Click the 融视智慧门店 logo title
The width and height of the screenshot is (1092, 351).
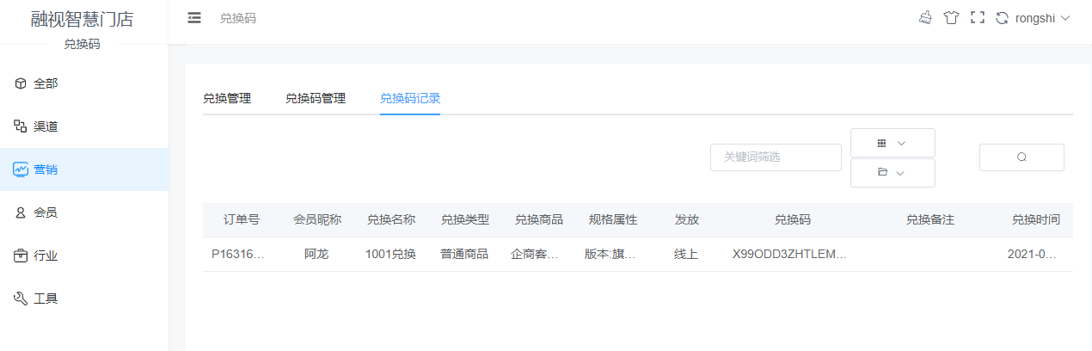tap(83, 20)
